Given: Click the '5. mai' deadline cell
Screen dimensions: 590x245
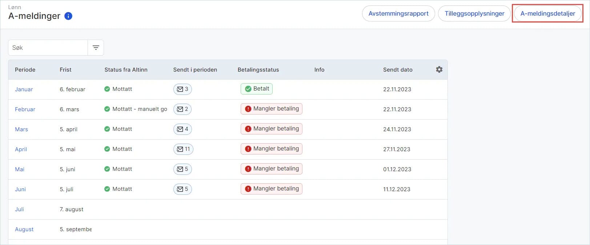Looking at the screenshot, I should [x=68, y=149].
